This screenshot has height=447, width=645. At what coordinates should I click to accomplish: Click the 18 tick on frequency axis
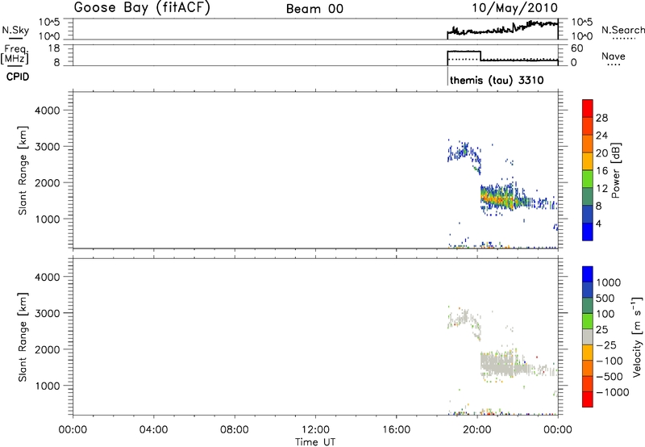[54, 48]
